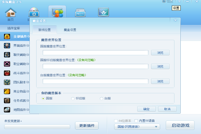
Task: Select the 国服 radio button
Action: [43, 99]
